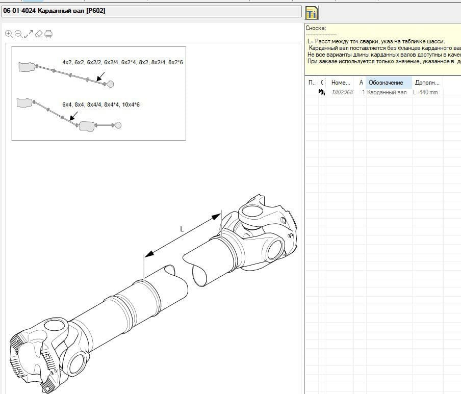This screenshot has height=394, width=461.
Task: Click the 4x2, 6x2 chassis configuration diagram
Action: point(66,71)
